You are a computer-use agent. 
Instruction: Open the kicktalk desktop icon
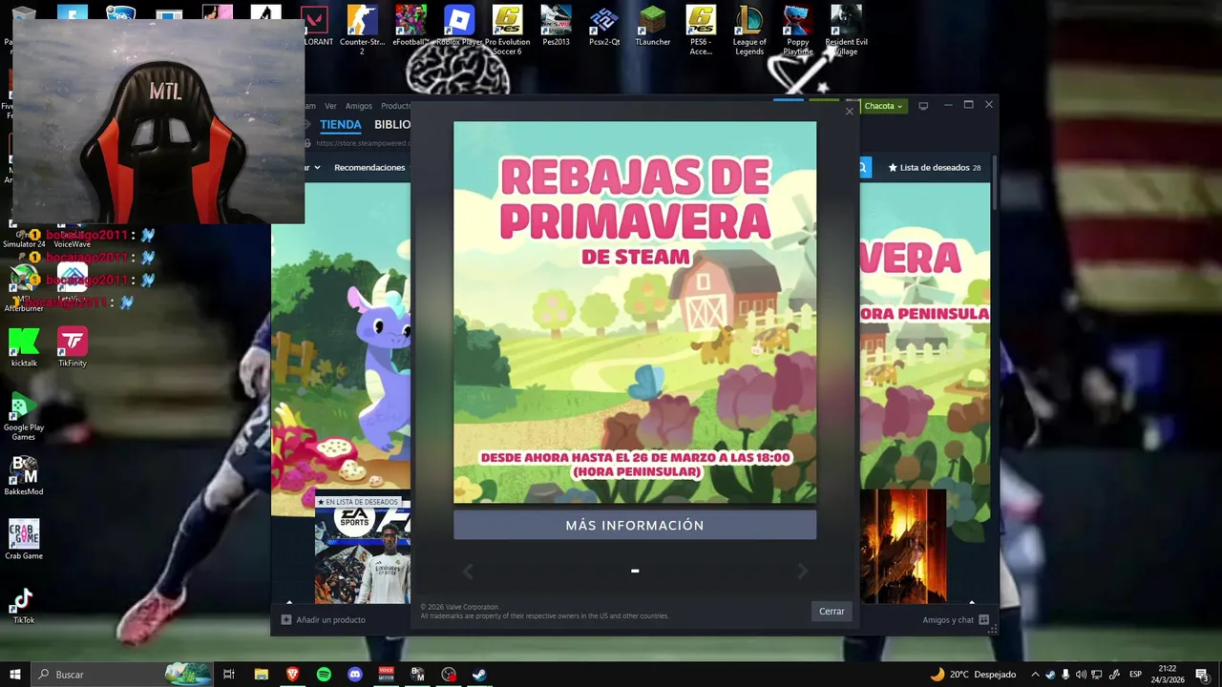click(24, 347)
